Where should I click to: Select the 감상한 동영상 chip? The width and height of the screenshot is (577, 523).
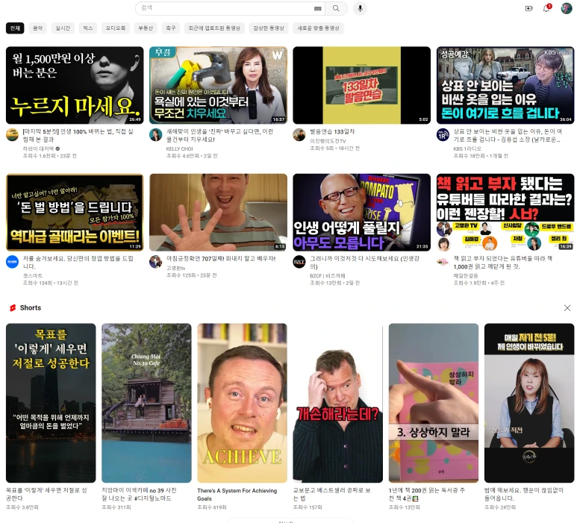point(269,28)
